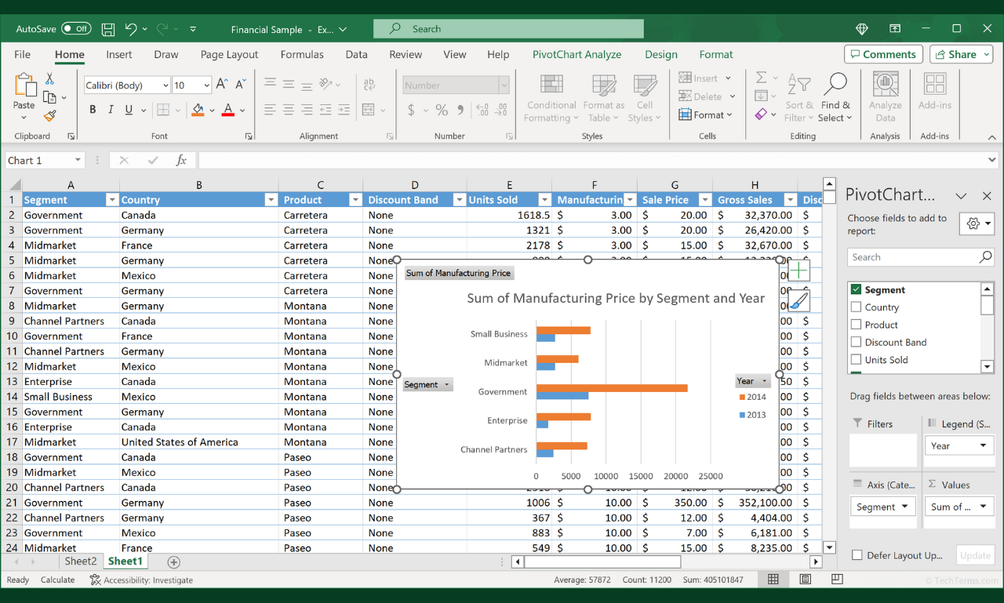Open Find & Select magnifier
Image resolution: width=1004 pixels, height=603 pixels.
(x=835, y=98)
